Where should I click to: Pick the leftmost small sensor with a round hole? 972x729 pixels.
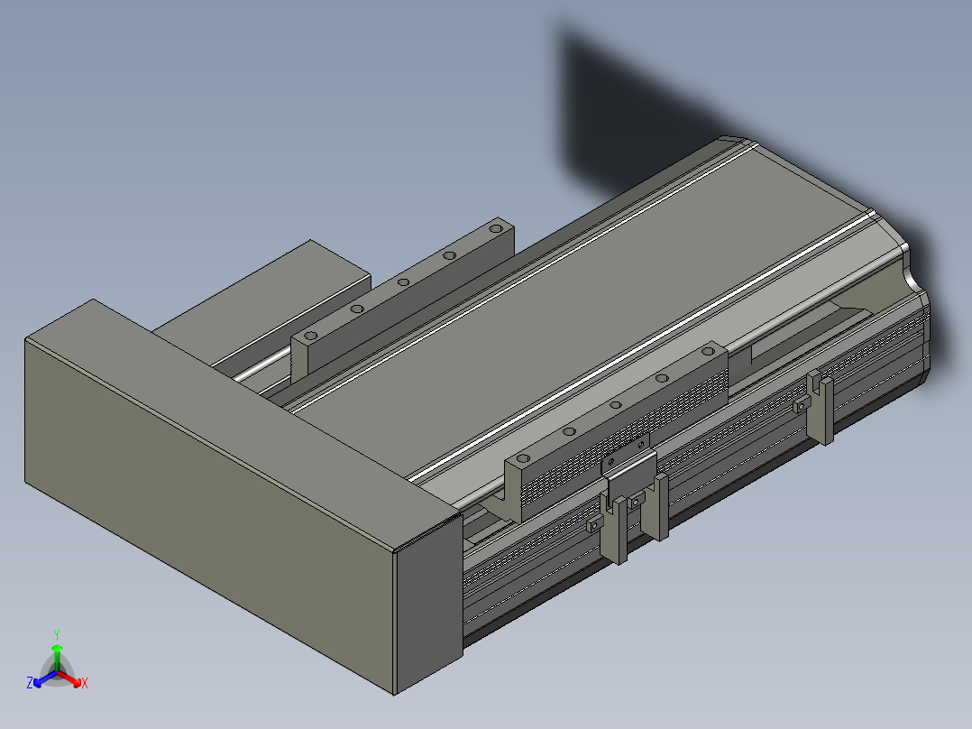(x=595, y=525)
